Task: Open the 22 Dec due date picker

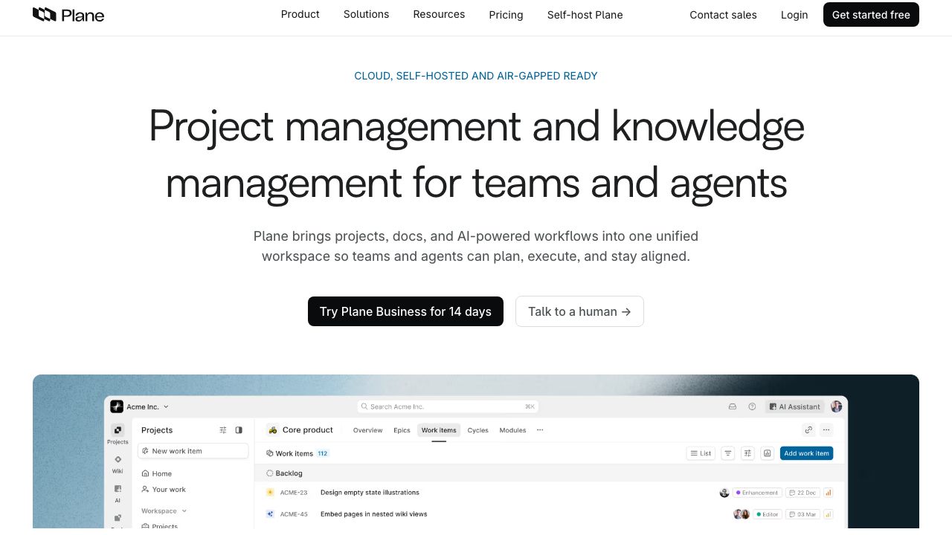Action: pyautogui.click(x=803, y=493)
